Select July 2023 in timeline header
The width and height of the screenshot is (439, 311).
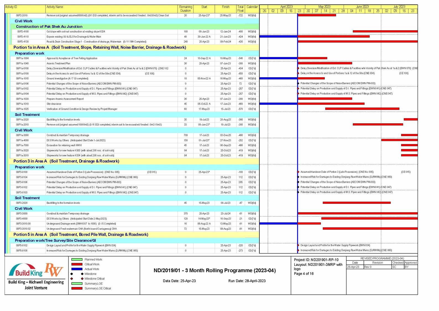pos(399,7)
